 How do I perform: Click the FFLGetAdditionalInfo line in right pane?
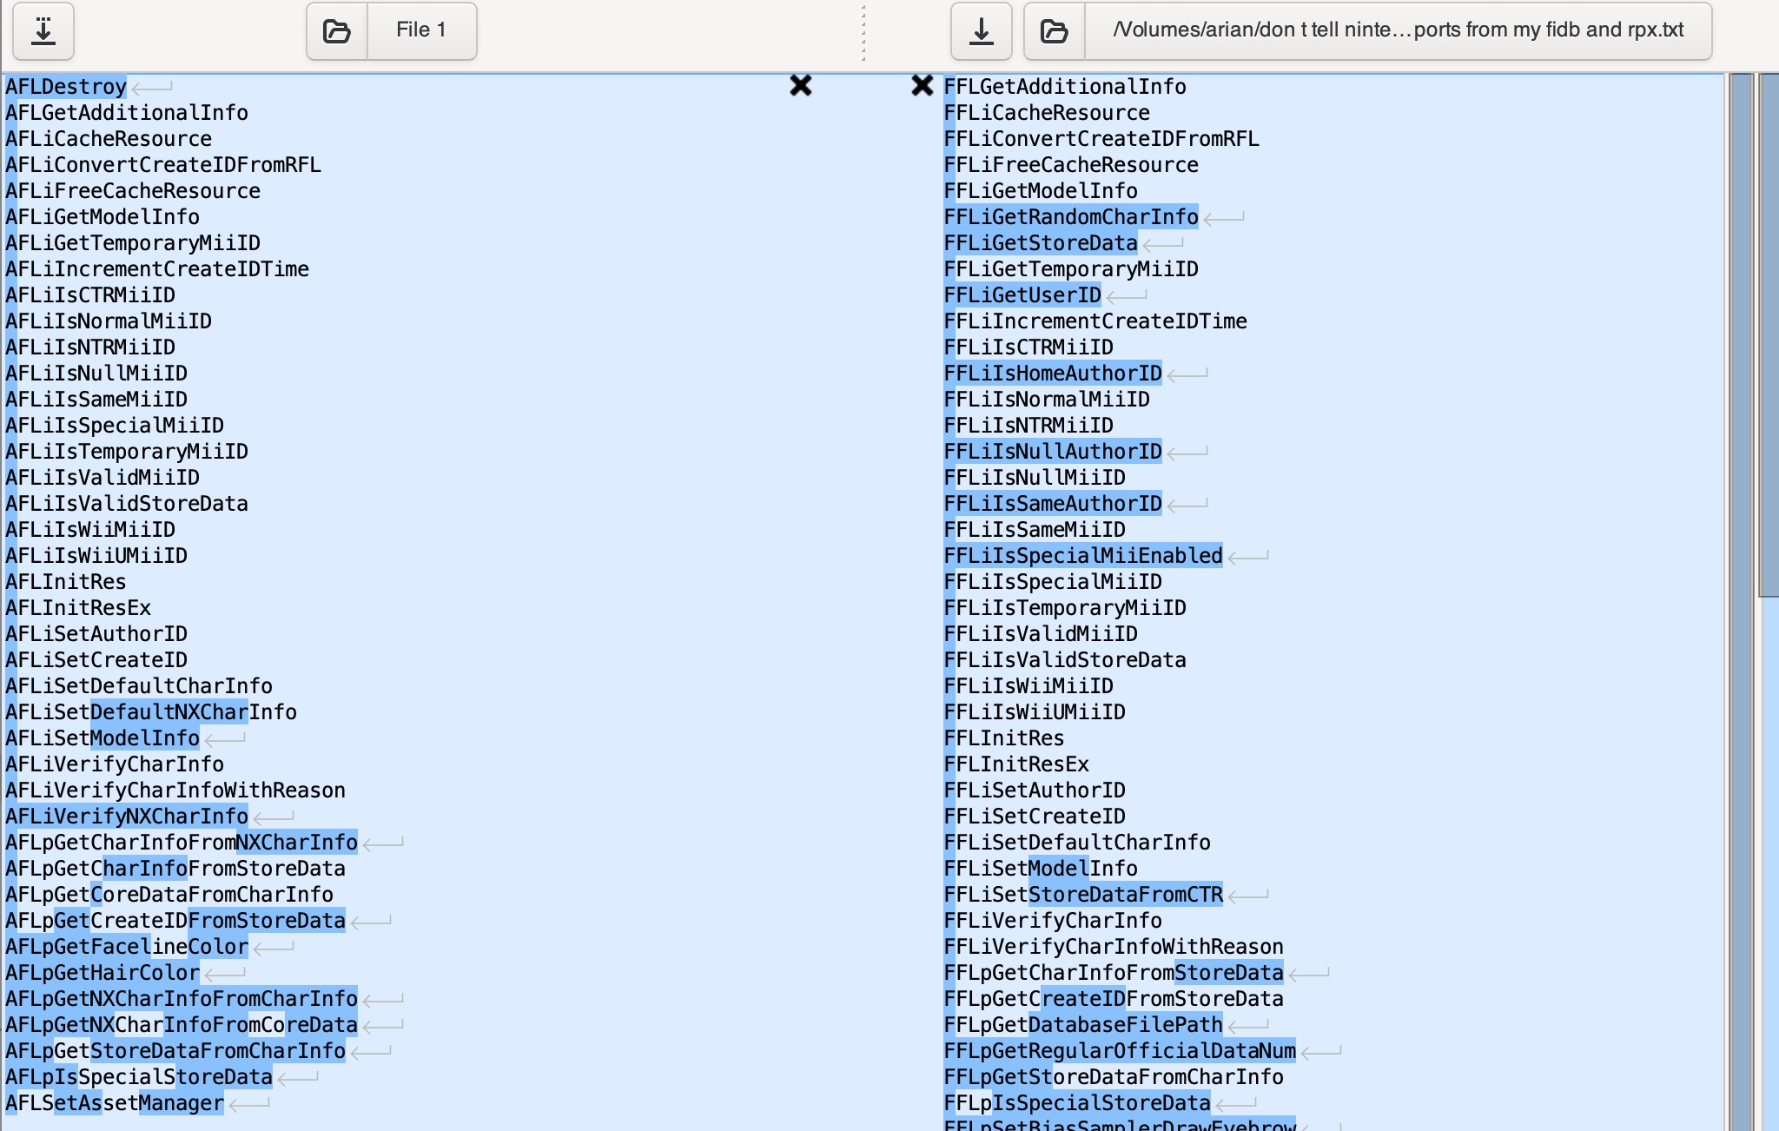tap(1065, 87)
